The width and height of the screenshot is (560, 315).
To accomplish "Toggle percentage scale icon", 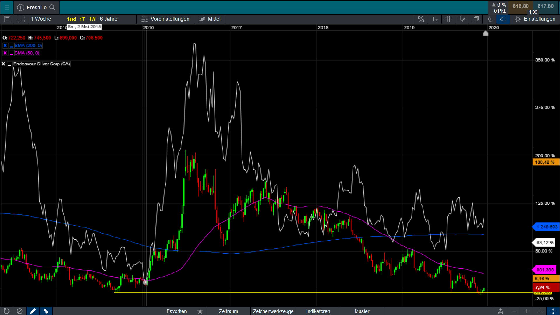I will tap(421, 19).
